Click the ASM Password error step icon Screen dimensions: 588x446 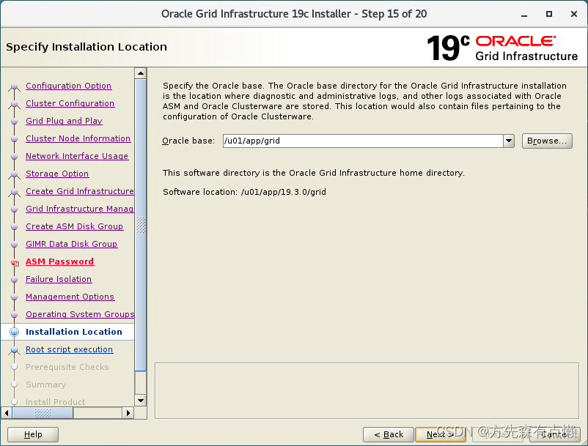click(15, 262)
